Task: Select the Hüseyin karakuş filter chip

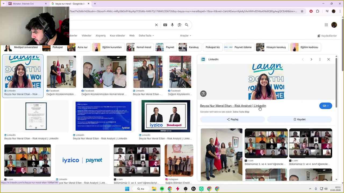Action: pos(272,47)
